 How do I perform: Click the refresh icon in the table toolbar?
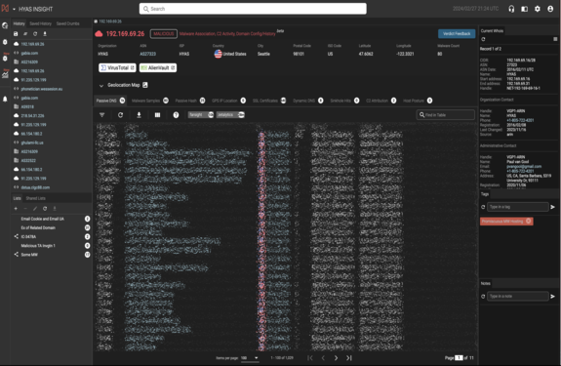tap(121, 115)
